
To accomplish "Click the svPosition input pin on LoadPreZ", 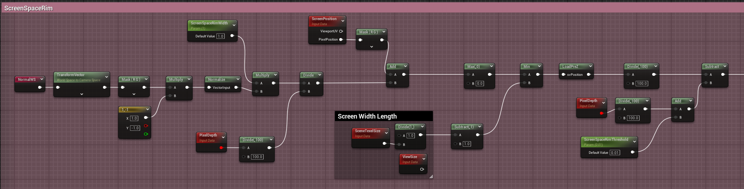I will click(x=564, y=75).
